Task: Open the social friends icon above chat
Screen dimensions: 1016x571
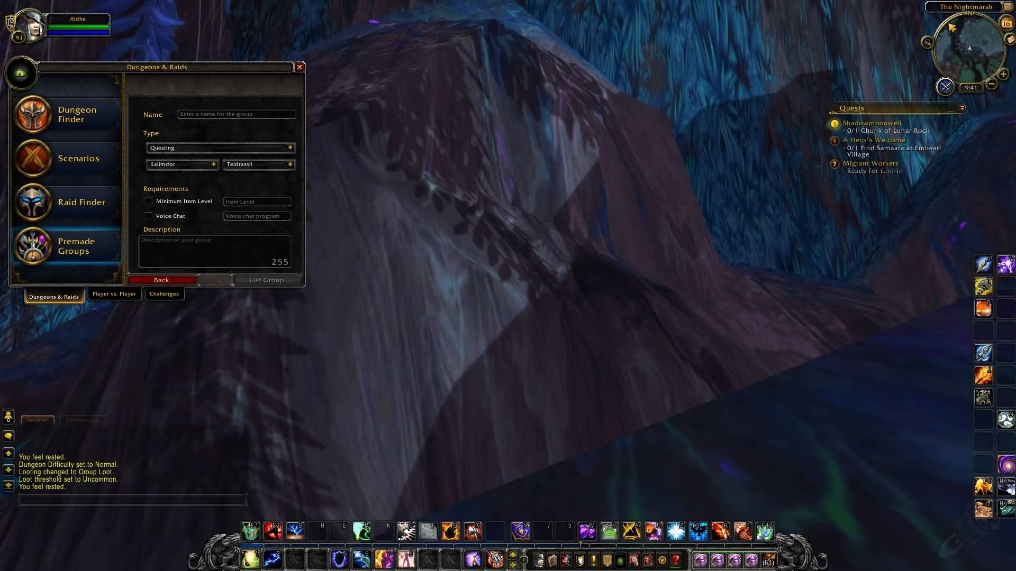Action: 8,417
